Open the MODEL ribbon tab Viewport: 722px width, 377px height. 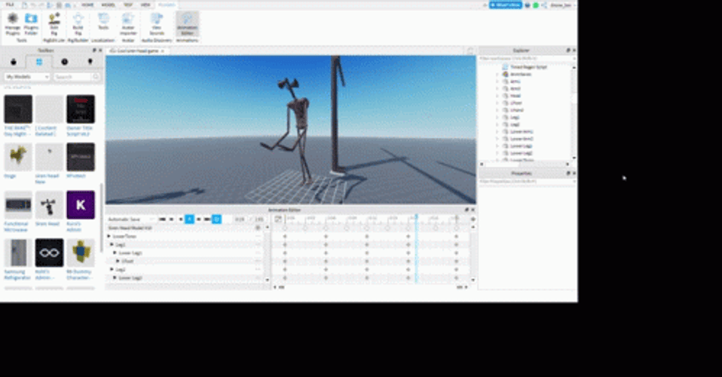109,5
